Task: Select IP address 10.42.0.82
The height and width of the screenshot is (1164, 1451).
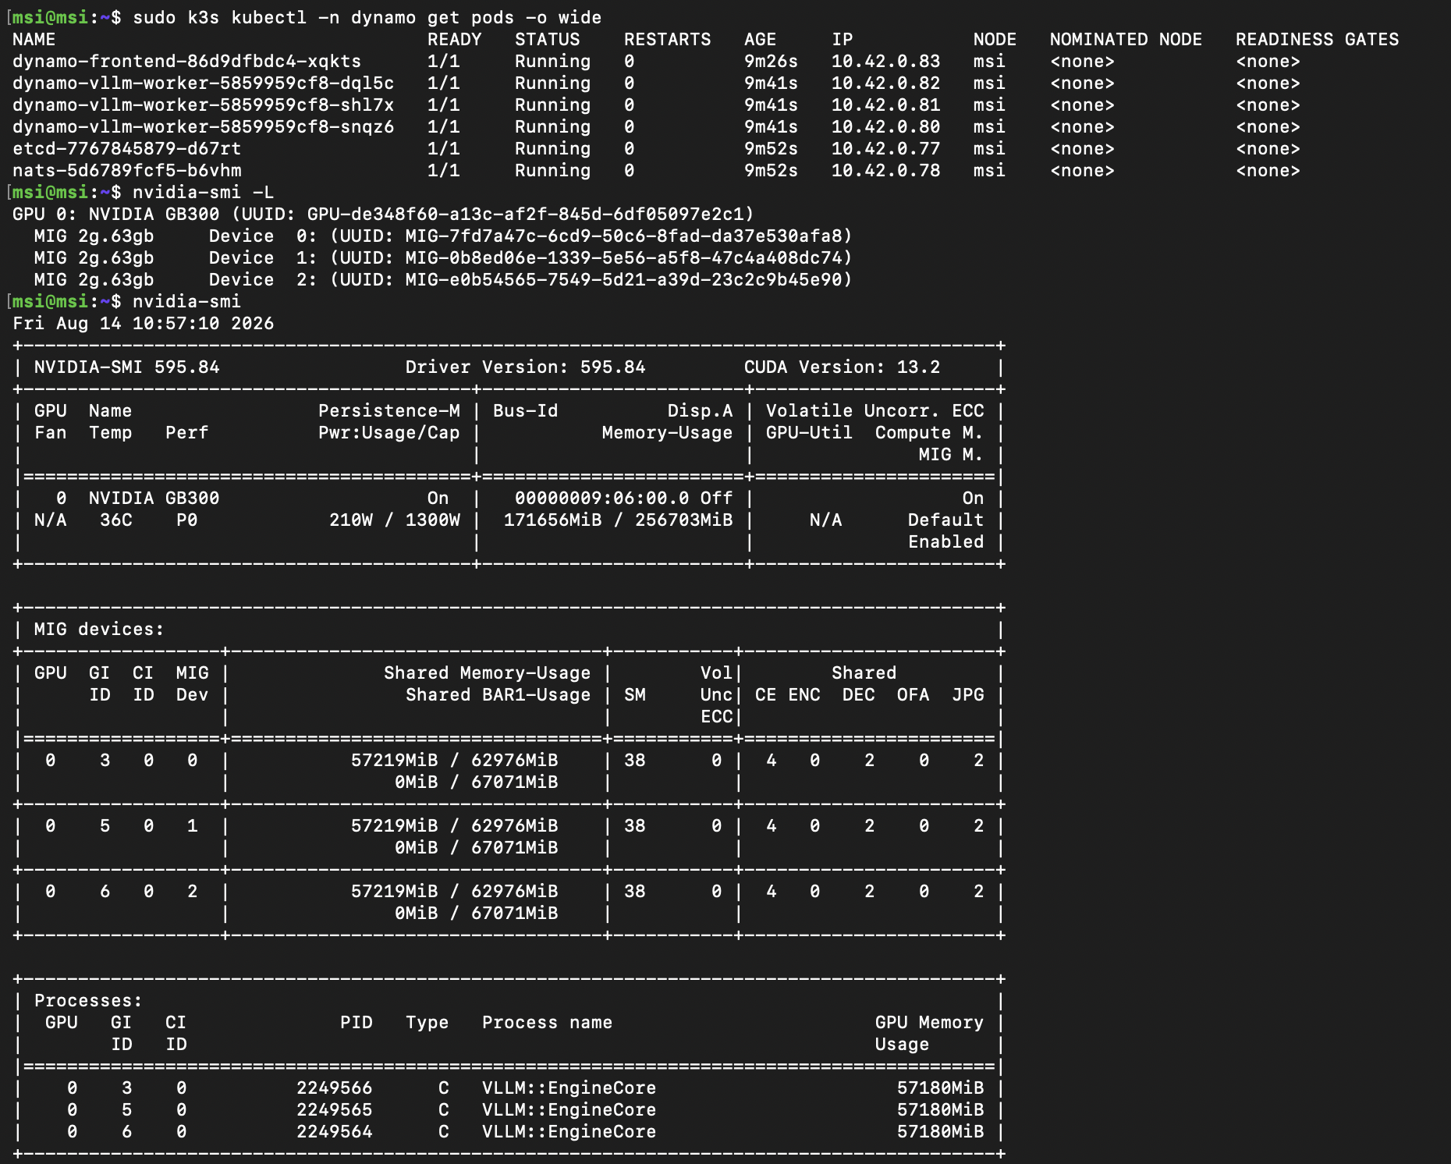Action: (886, 83)
